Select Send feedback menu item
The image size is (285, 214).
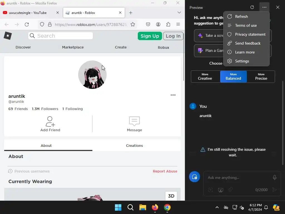[x=246, y=43]
